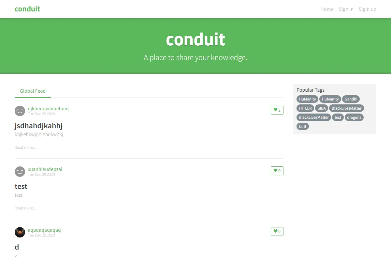The height and width of the screenshot is (261, 391).
Task: Select the dragons tag pill
Action: (354, 117)
